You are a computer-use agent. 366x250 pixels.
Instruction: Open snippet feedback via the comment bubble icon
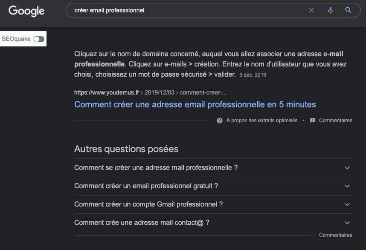coord(313,120)
